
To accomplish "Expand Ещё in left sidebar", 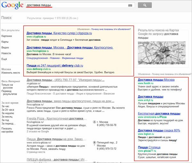I will (x=4, y=59).
